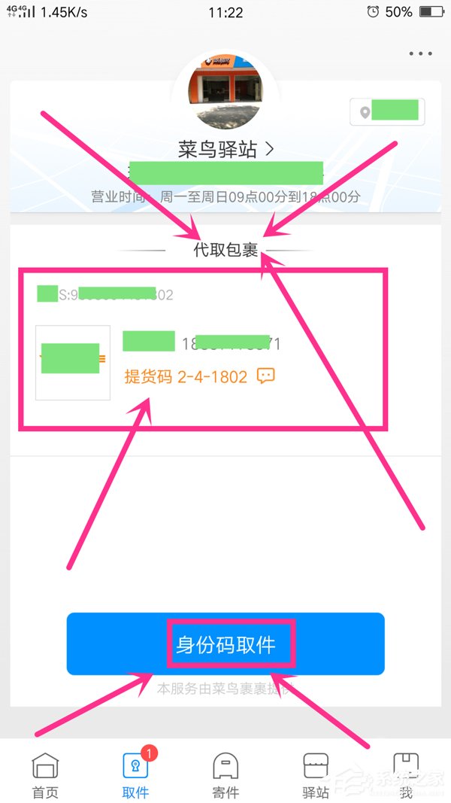
Task: Open the business hours 营业时间 line
Action: (x=225, y=196)
